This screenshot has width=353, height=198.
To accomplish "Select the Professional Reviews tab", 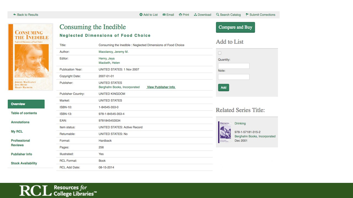I will point(20,143).
